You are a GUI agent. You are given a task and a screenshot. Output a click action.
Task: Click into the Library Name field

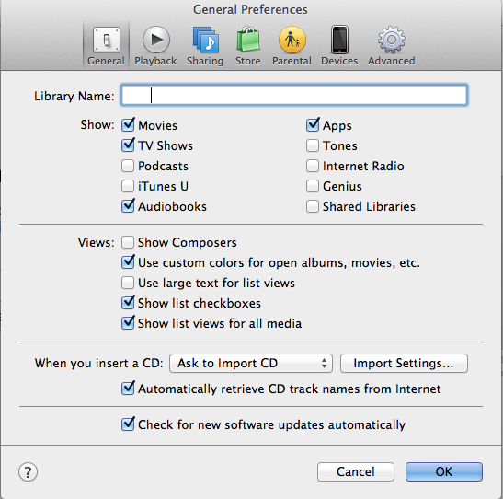tap(294, 95)
